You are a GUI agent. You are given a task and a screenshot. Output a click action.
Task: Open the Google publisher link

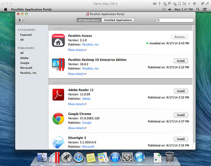[x=87, y=123]
